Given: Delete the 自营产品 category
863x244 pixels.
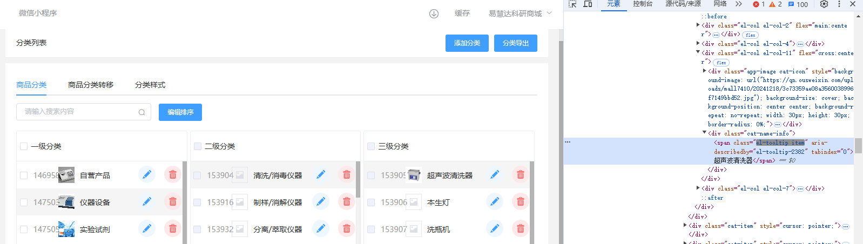Looking at the screenshot, I should pyautogui.click(x=173, y=174).
